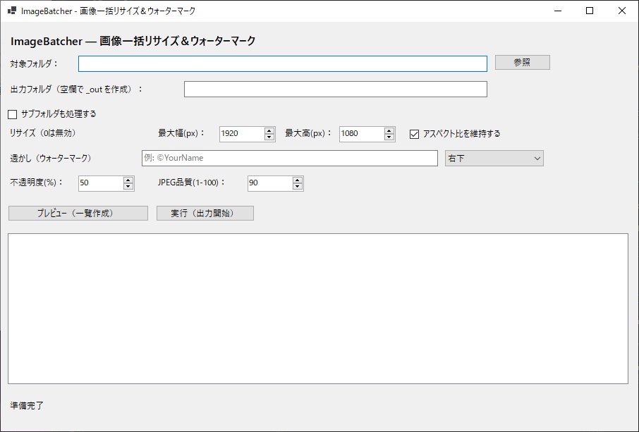Click the 参照 browse button
Screen dimensions: 639x432
click(522, 62)
